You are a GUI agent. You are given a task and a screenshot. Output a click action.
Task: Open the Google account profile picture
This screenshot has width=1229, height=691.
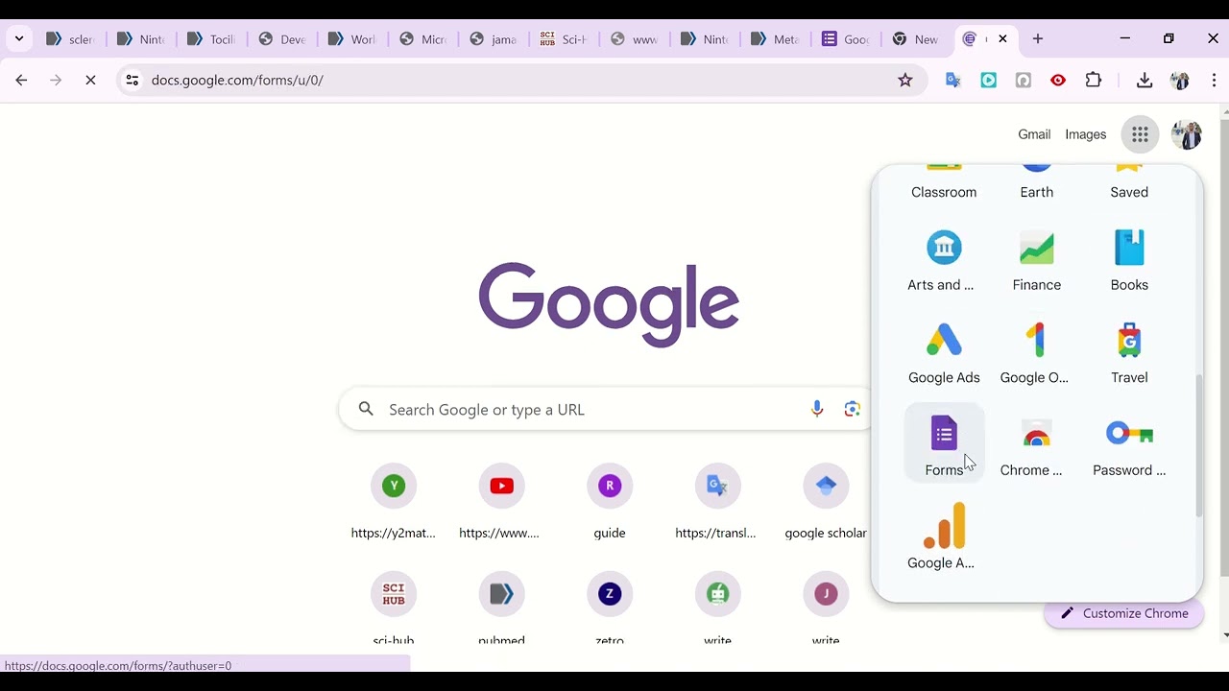click(1187, 134)
